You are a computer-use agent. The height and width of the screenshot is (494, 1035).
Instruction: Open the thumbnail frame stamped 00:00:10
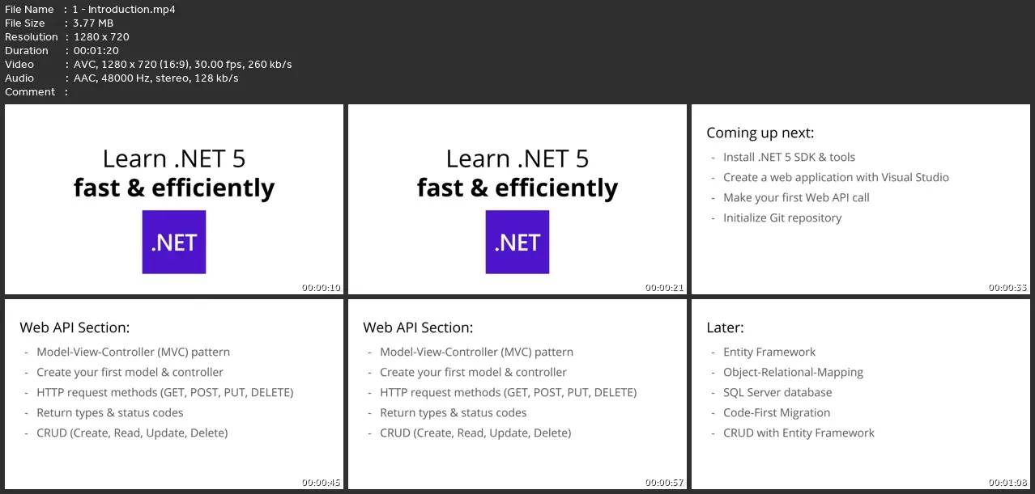tap(174, 199)
